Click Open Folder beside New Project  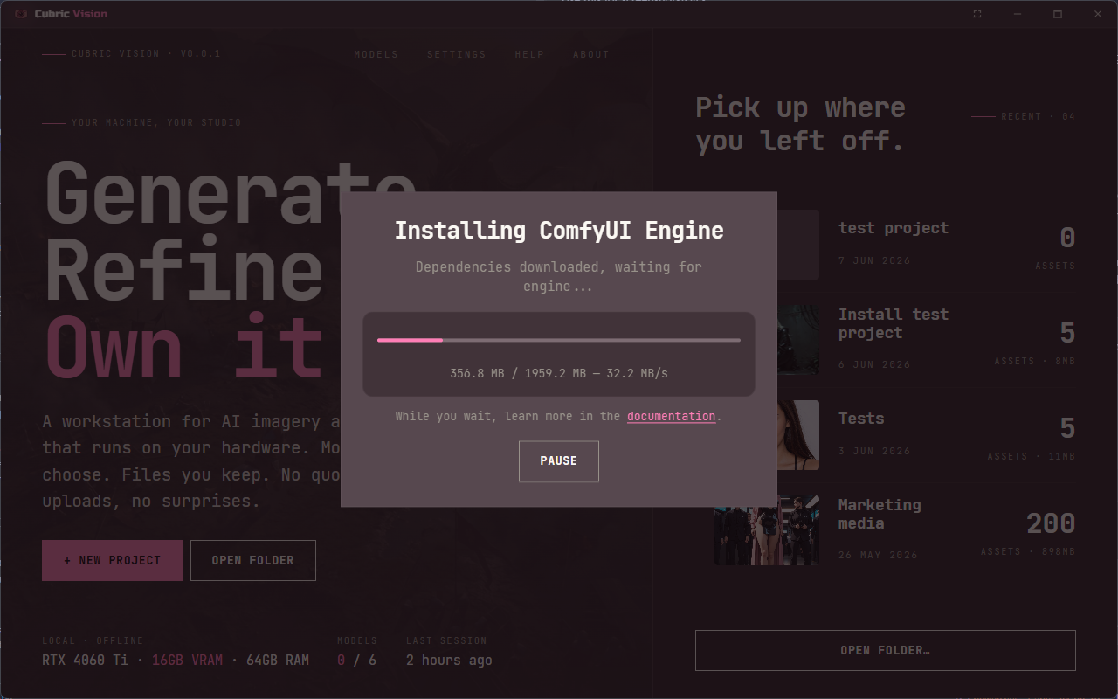(x=253, y=560)
